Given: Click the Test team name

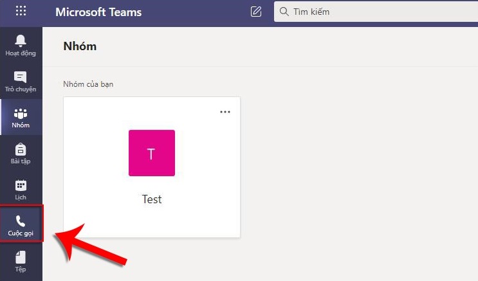Looking at the screenshot, I should click(152, 199).
